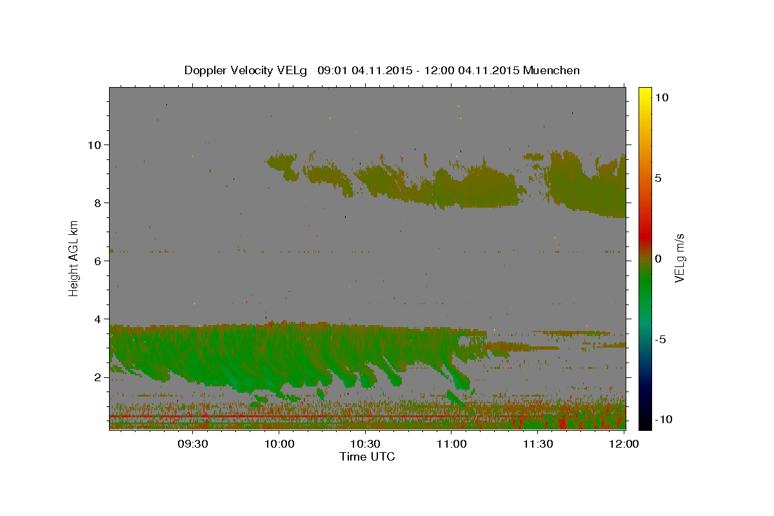
Task: Click the colorbar label 'VELg m/s'
Action: (679, 258)
